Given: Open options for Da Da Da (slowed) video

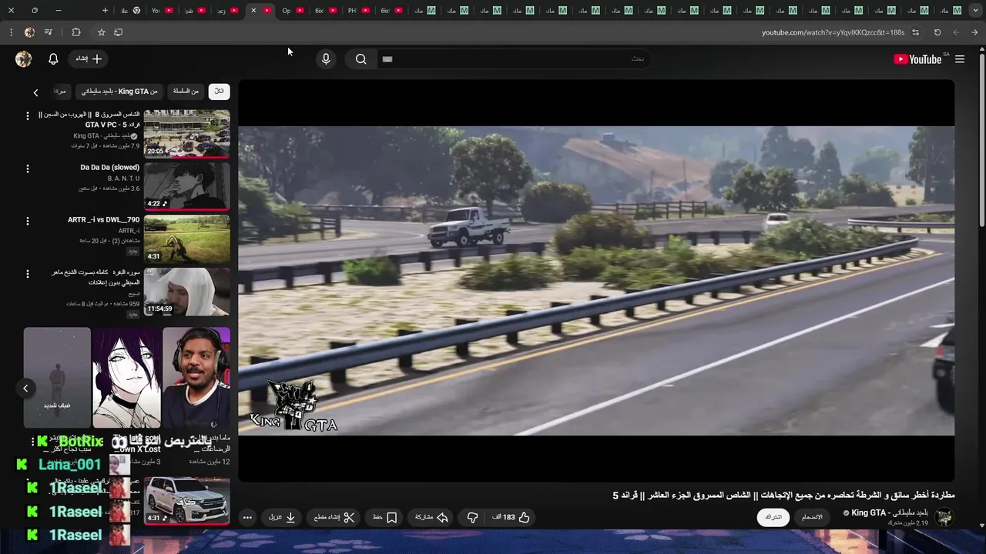Looking at the screenshot, I should tap(28, 169).
